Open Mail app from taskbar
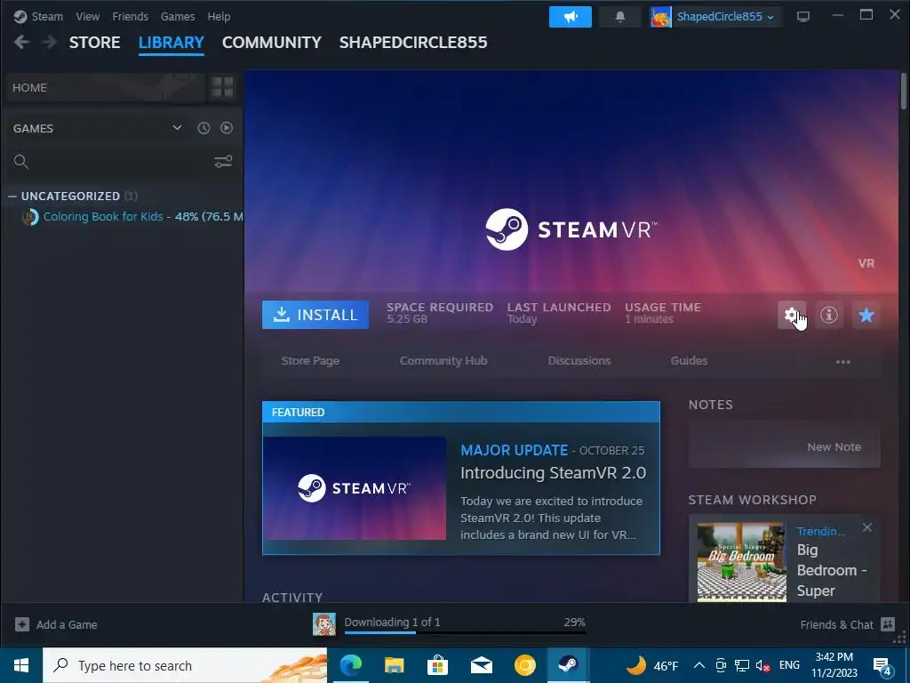The image size is (910, 683). coord(481,665)
